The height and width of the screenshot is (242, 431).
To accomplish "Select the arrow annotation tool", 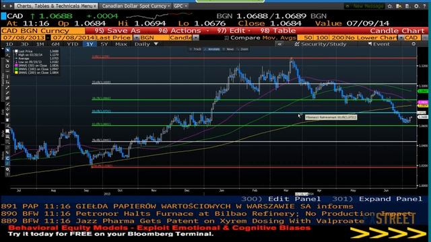I will [x=7, y=61].
